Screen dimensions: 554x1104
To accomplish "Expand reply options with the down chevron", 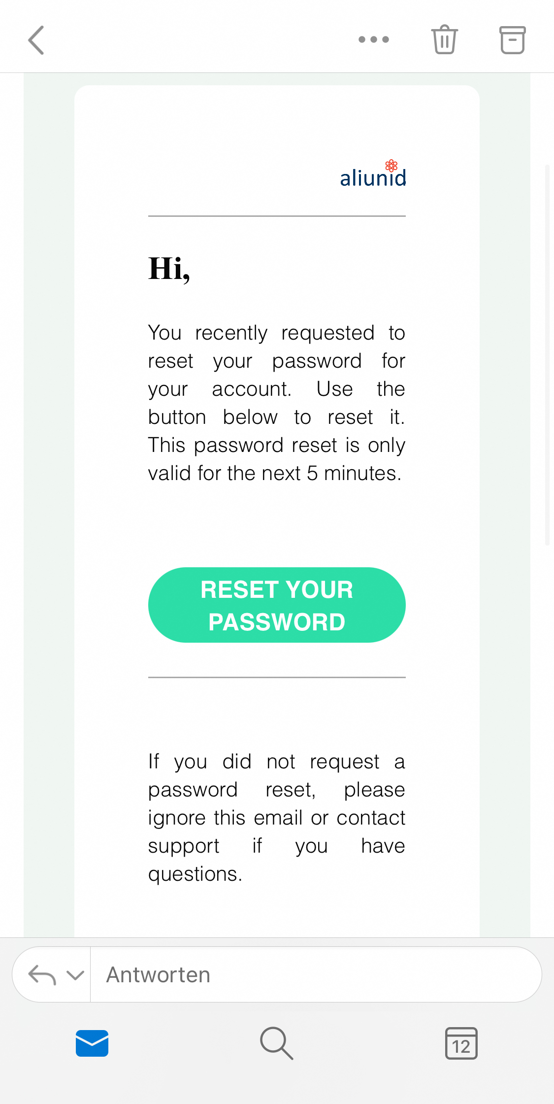I will 75,975.
